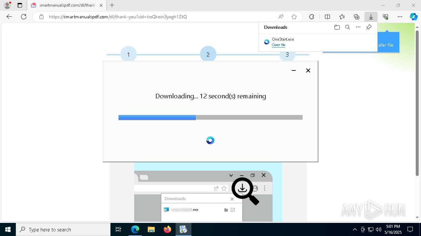This screenshot has width=421, height=236.
Task: Click step 1 circle
Action: (128, 54)
